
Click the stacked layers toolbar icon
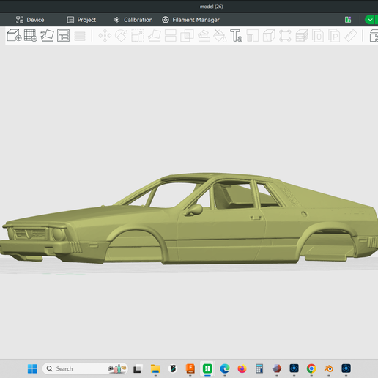[x=302, y=36]
